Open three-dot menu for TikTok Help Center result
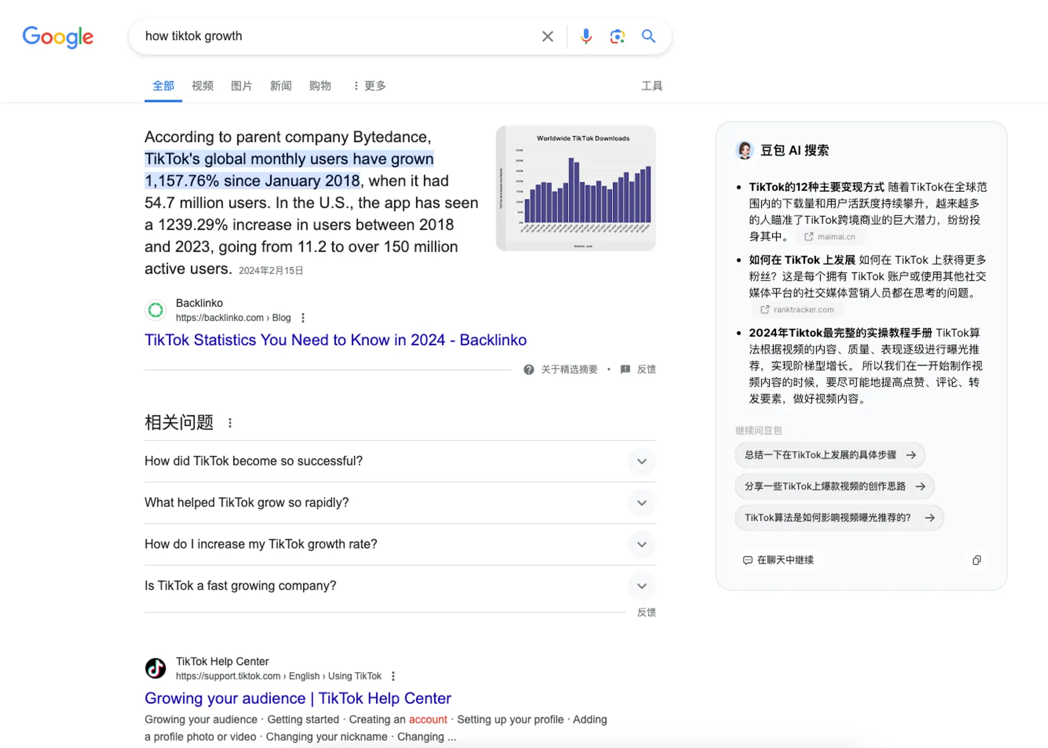The width and height of the screenshot is (1048, 748). (x=393, y=676)
